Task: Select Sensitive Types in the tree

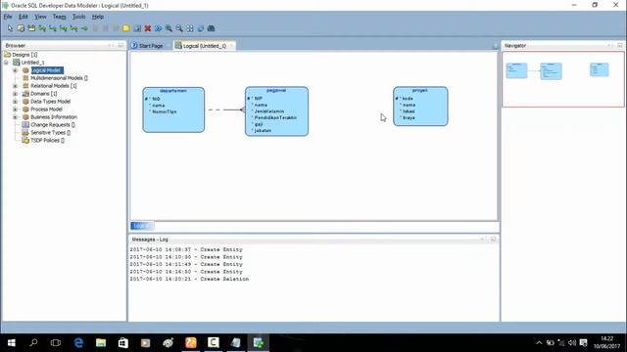Action: point(50,133)
